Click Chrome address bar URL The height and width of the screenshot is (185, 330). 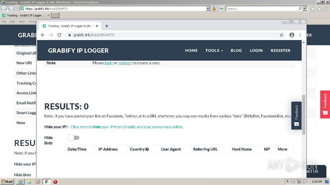pyautogui.click(x=94, y=35)
